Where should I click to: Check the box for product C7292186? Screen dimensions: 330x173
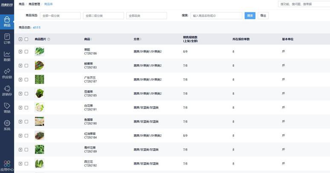pyautogui.click(x=26, y=51)
